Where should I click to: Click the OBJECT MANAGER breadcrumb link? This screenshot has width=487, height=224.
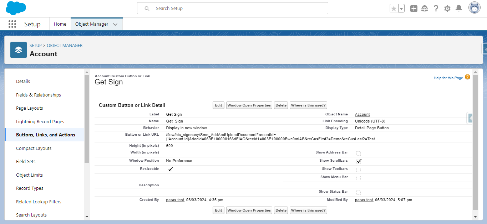tap(65, 46)
